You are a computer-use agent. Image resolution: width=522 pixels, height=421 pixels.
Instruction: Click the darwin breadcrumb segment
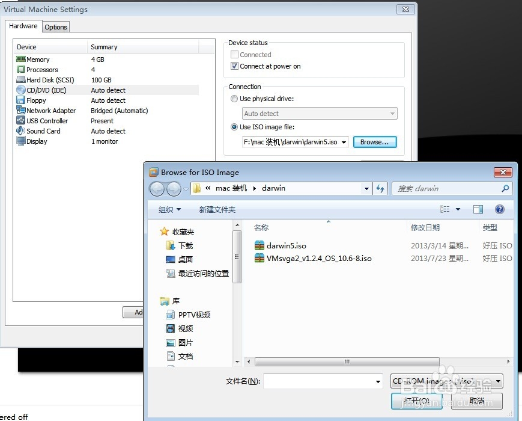click(x=274, y=188)
